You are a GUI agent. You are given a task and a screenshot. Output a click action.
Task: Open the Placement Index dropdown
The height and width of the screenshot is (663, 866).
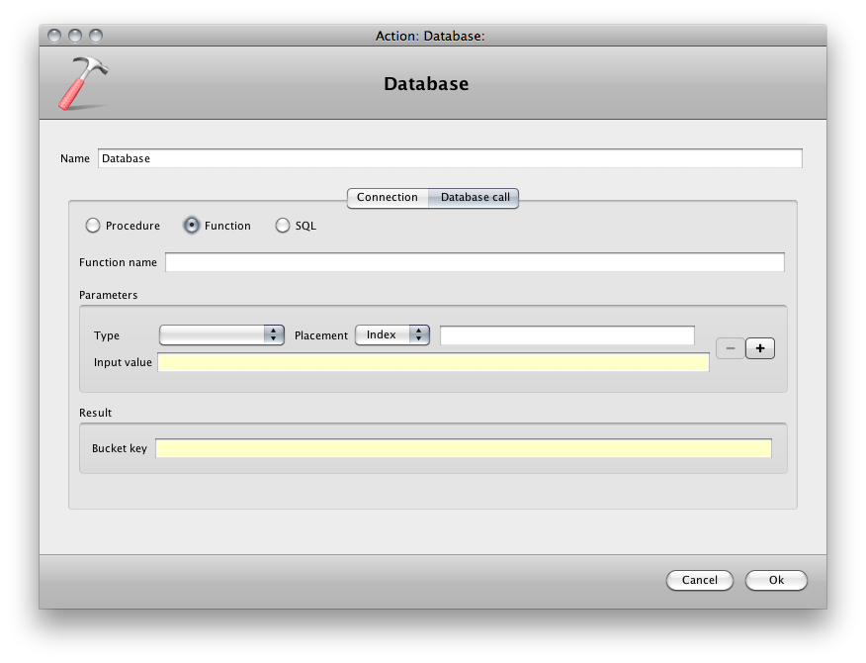click(x=392, y=335)
